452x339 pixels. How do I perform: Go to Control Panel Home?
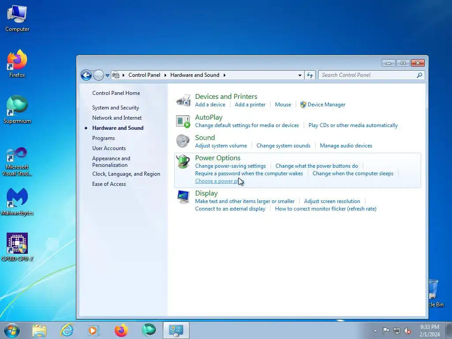coord(116,93)
